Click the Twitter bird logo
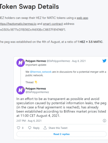The image size is (108, 143). click(x=104, y=61)
